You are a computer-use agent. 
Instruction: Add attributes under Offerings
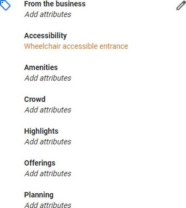pos(48,174)
